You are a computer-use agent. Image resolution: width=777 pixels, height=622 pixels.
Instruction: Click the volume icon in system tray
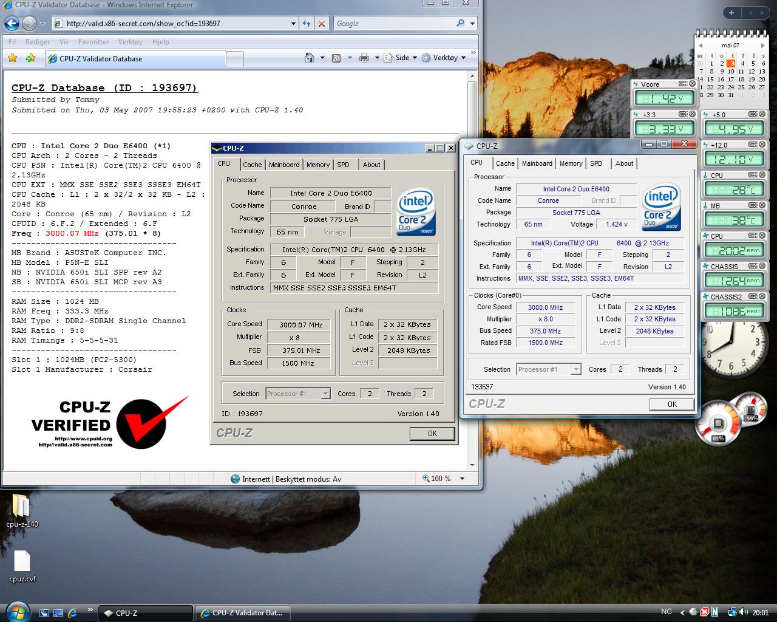745,612
